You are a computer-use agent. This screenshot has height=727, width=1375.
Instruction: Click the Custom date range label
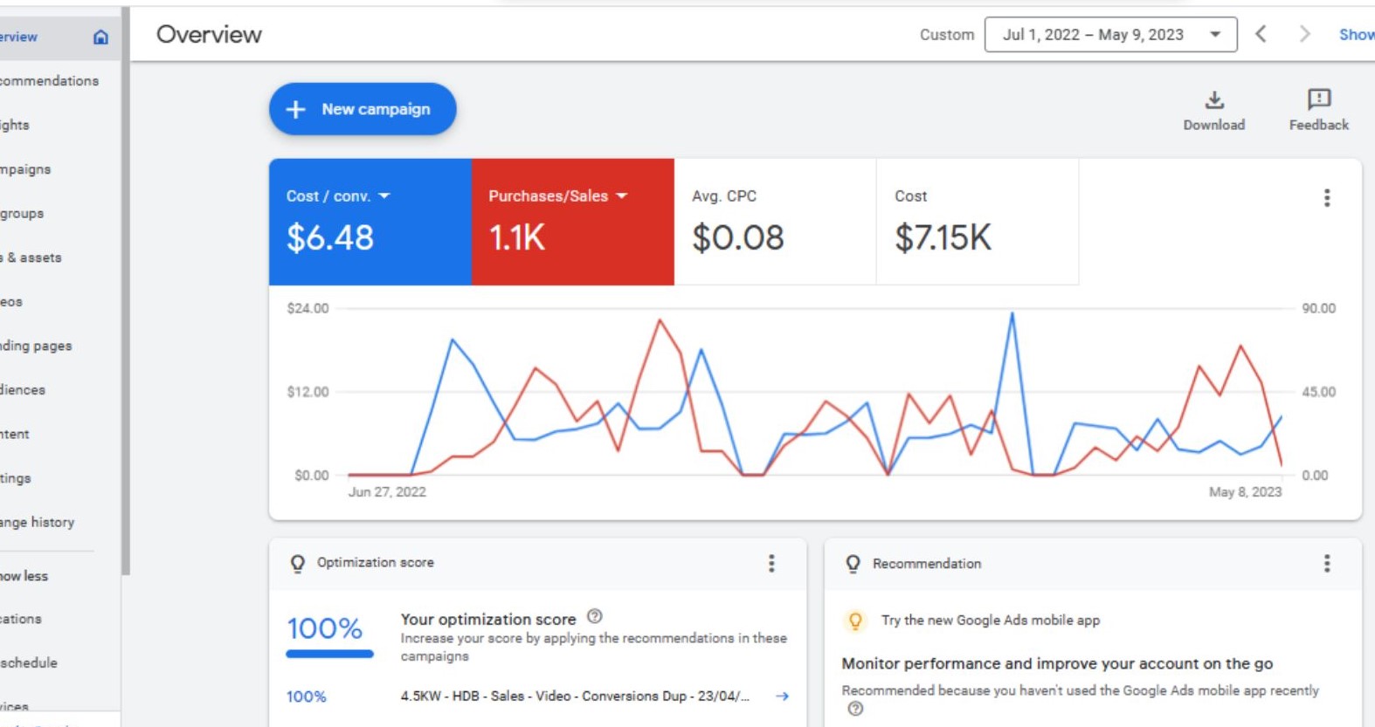click(x=947, y=35)
